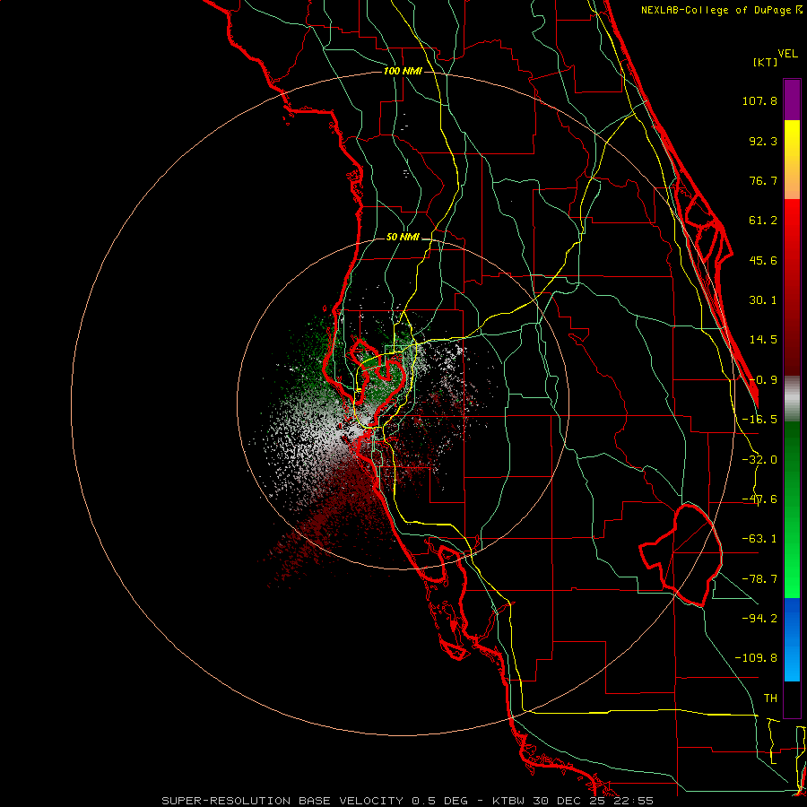
Task: Click the [KT] units label
Action: 766,62
